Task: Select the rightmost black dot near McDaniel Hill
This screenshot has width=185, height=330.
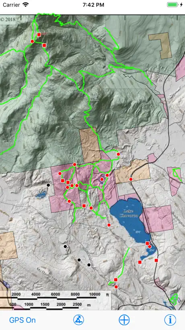Action: point(89,265)
